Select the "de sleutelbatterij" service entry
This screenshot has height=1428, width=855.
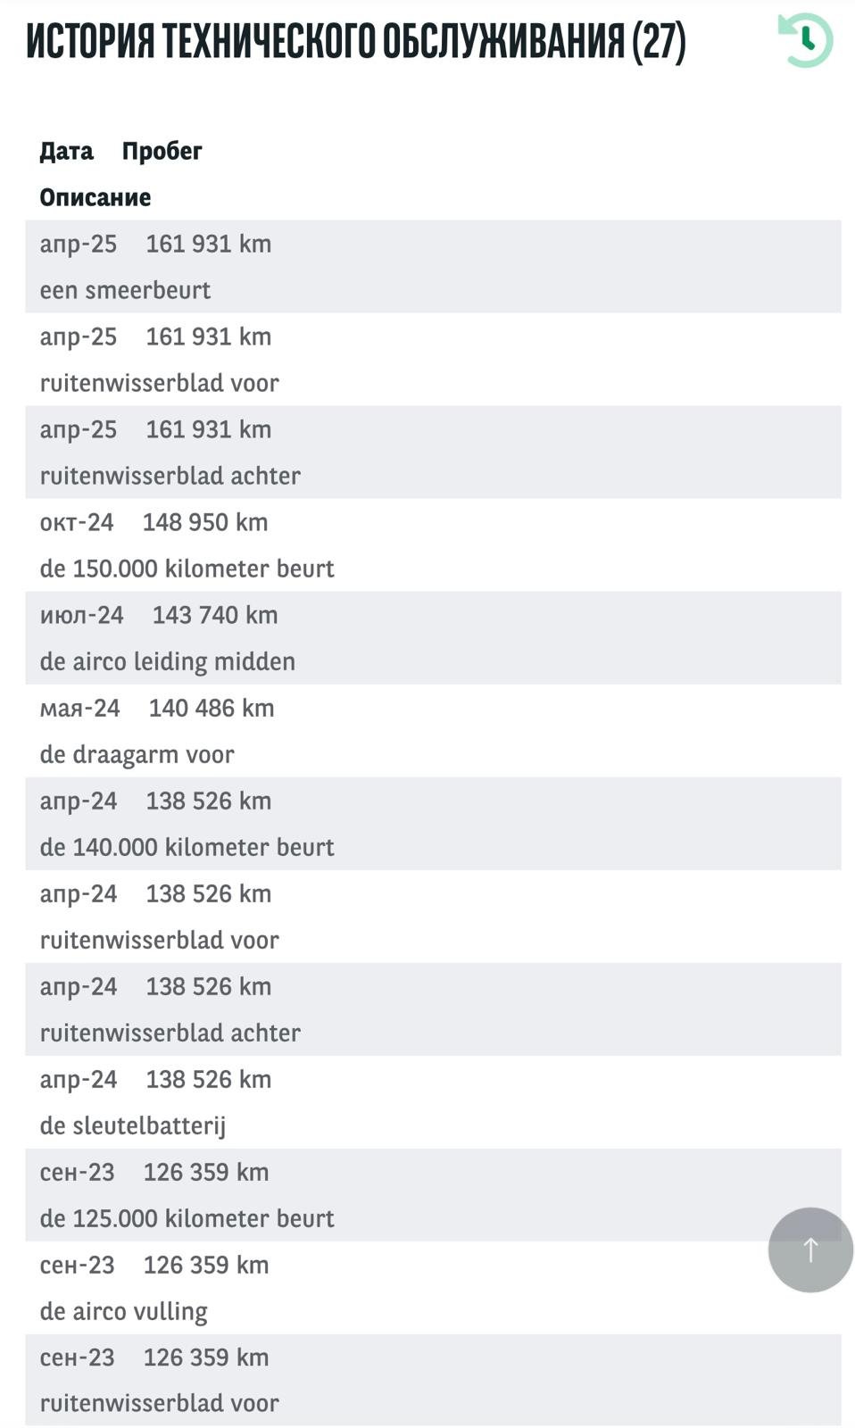[x=132, y=1125]
